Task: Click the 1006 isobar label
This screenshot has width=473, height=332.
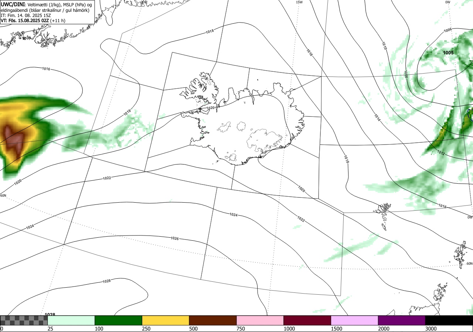Action: [x=448, y=30]
